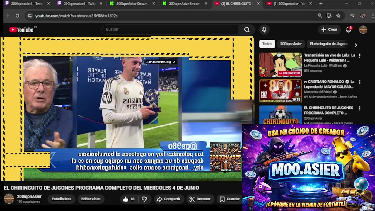Close the first 200iqonasier4 Twitch tab
The width and height of the screenshot is (375, 211).
coord(49,4)
